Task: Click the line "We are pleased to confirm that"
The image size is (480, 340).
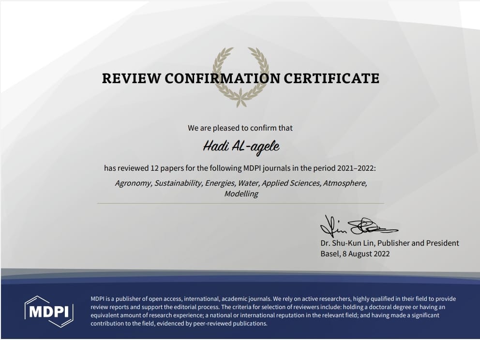Action: [x=240, y=128]
